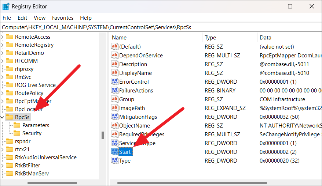Click the values pane horizontal scrollbar
The height and width of the screenshot is (186, 322).
pos(192,183)
